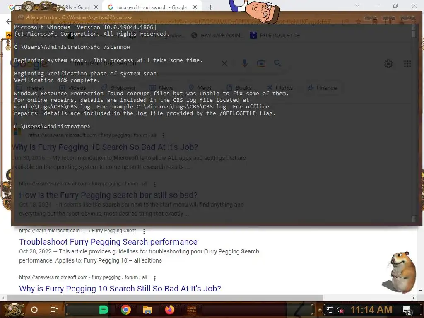This screenshot has width=424, height=318.
Task: Open the brown plaque app on taskbar
Action: tap(192, 310)
